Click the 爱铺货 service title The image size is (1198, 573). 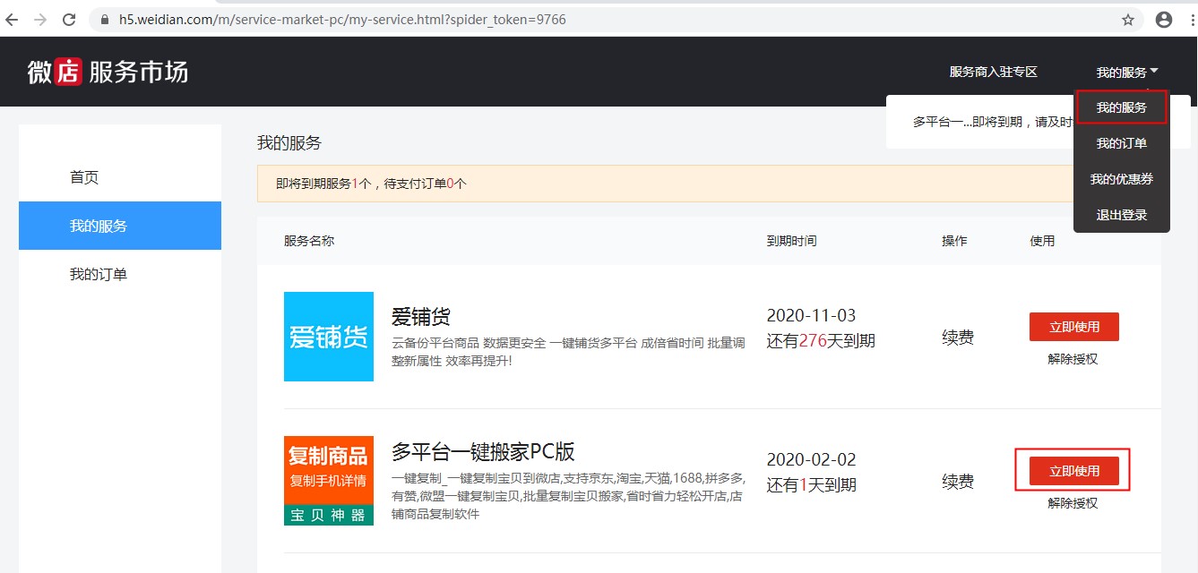click(x=421, y=317)
